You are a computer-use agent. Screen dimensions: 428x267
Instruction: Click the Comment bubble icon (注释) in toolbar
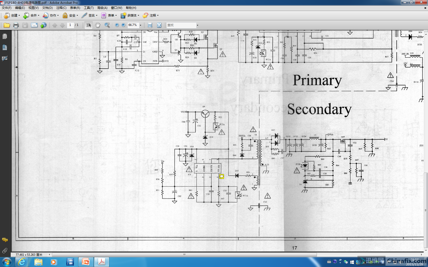(x=145, y=16)
